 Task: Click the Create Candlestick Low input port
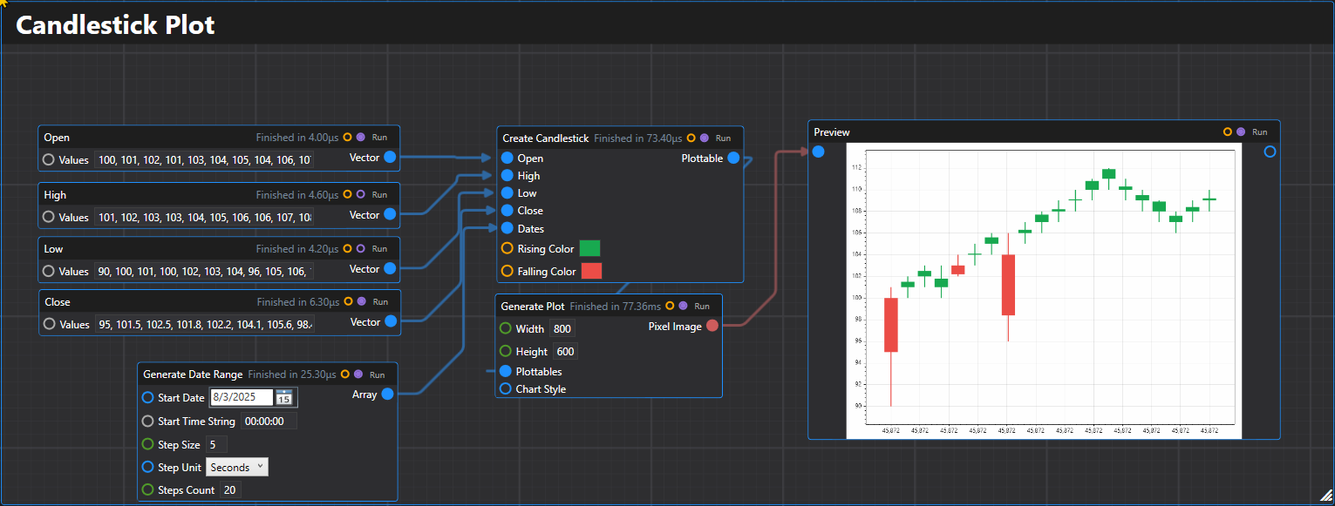tap(507, 193)
